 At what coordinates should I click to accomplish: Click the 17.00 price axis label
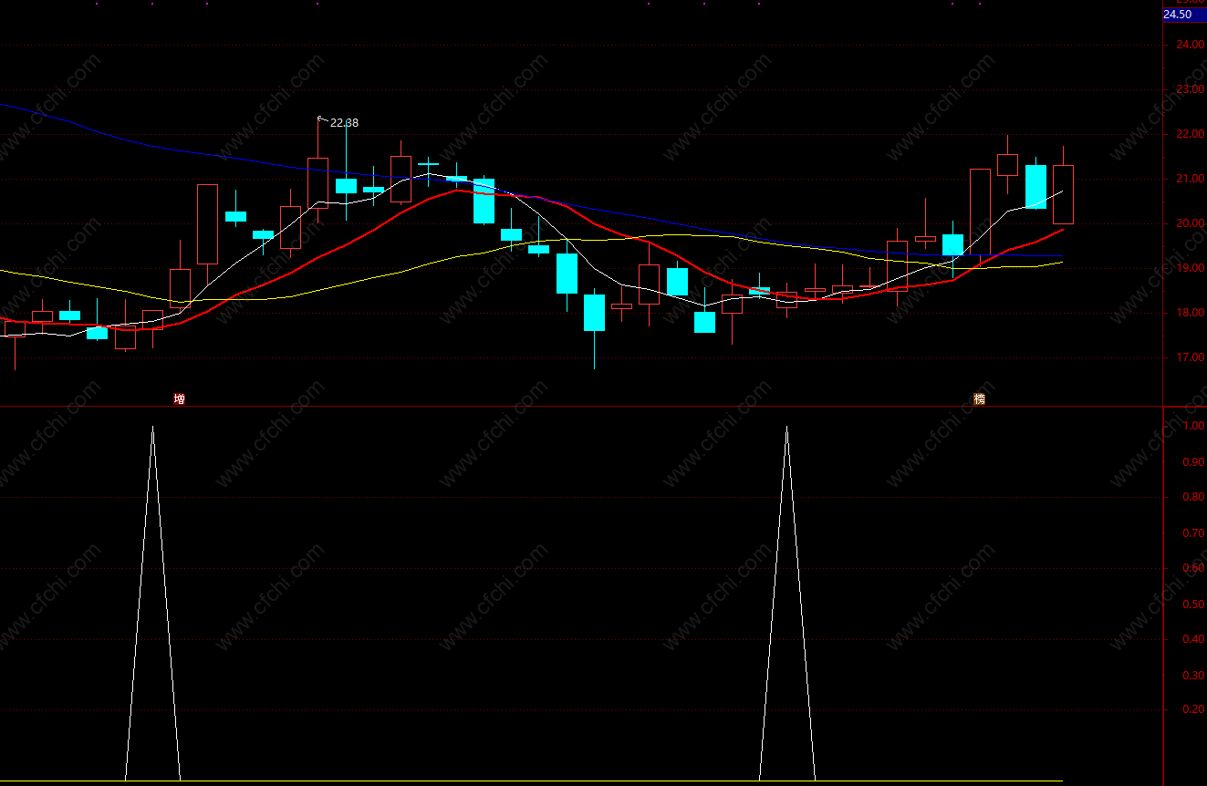pos(1190,357)
